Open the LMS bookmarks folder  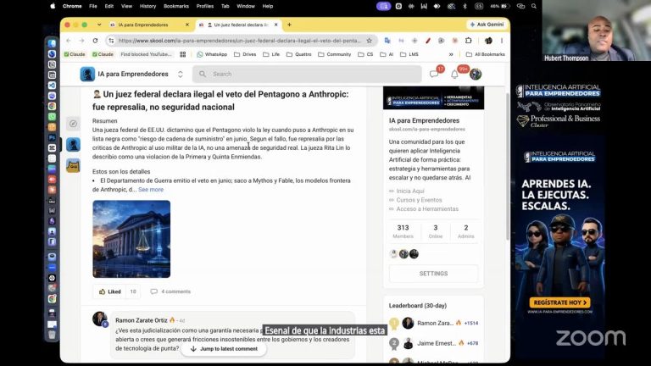point(409,54)
